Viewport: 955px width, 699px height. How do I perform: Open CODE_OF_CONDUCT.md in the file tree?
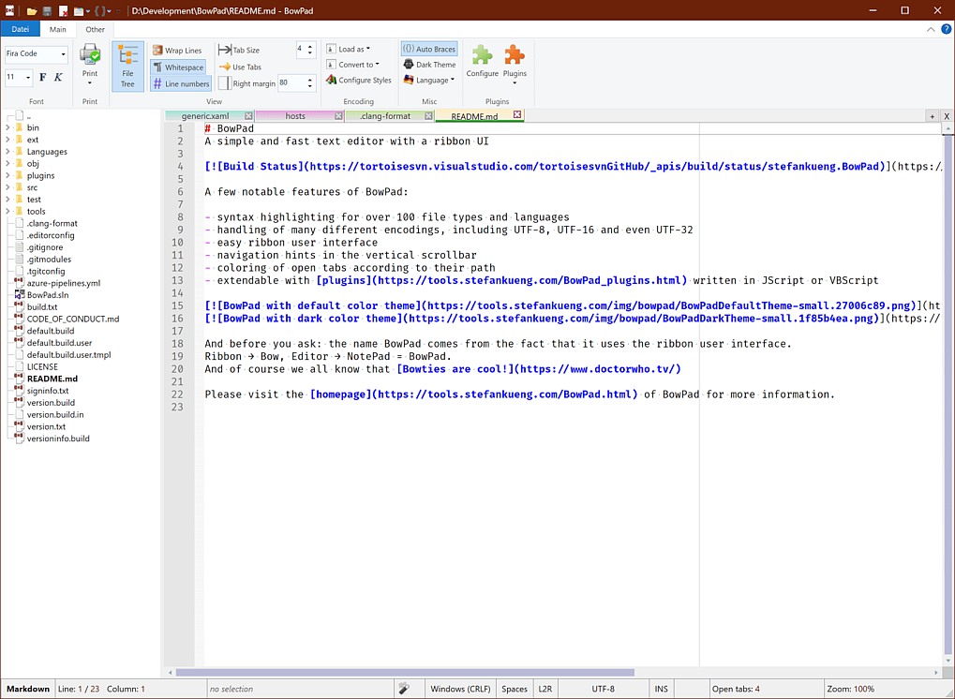(x=73, y=319)
